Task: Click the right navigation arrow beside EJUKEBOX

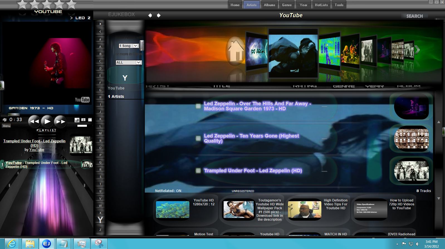Action: (159, 15)
